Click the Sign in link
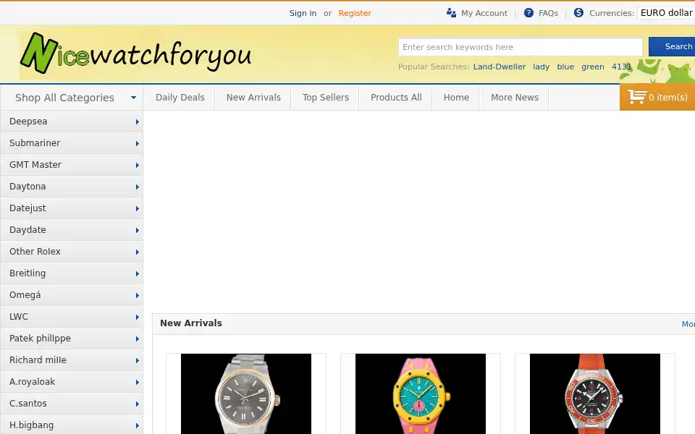The image size is (695, 434). [x=303, y=13]
